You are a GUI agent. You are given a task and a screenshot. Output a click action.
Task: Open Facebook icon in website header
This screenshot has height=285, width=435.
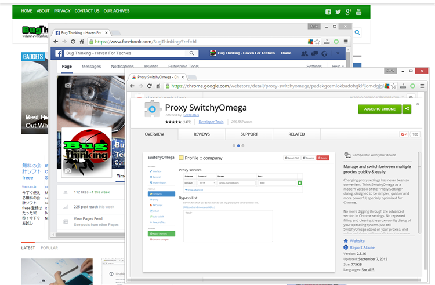pyautogui.click(x=328, y=12)
